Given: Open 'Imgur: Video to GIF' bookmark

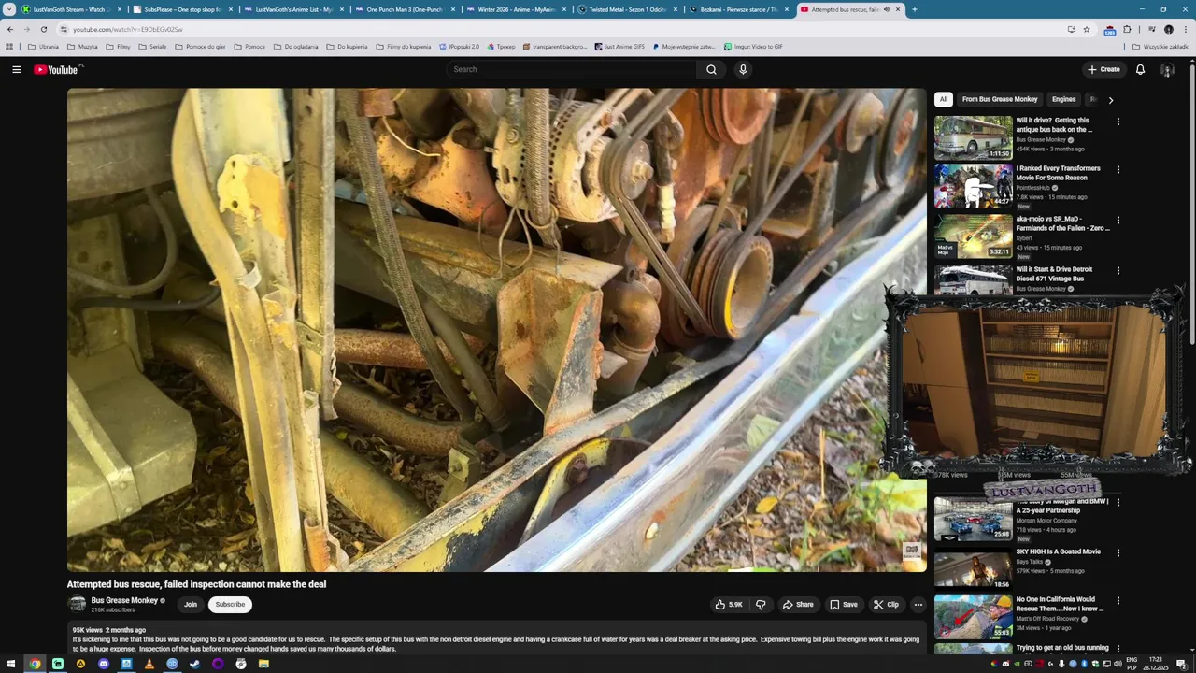Looking at the screenshot, I should pyautogui.click(x=753, y=46).
